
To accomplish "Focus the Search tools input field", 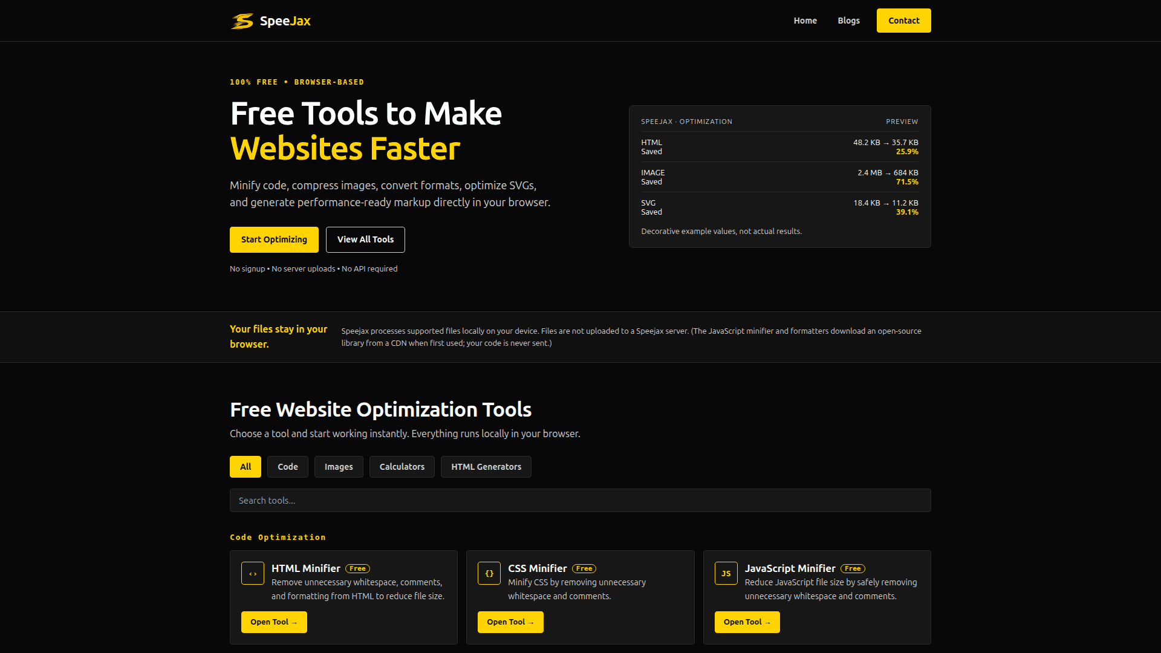I will click(580, 501).
